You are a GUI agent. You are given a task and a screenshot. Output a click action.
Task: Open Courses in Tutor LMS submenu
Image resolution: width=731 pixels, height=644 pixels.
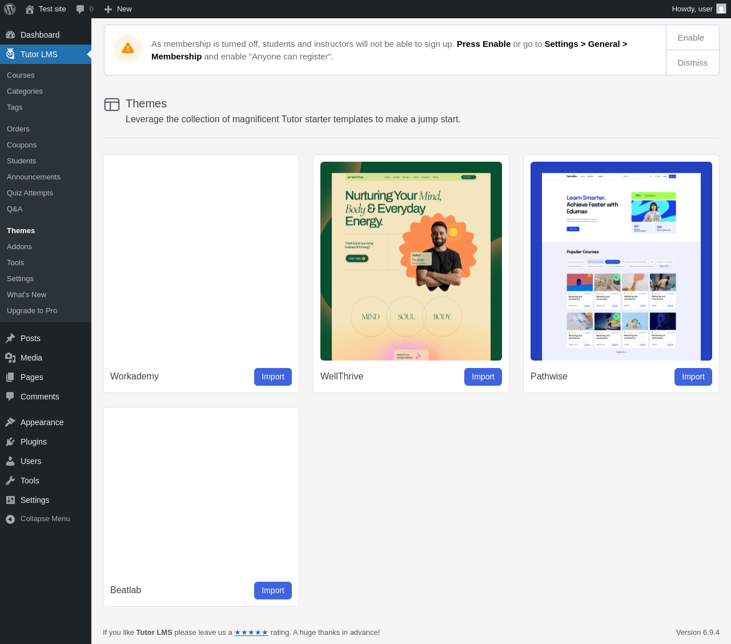click(21, 75)
